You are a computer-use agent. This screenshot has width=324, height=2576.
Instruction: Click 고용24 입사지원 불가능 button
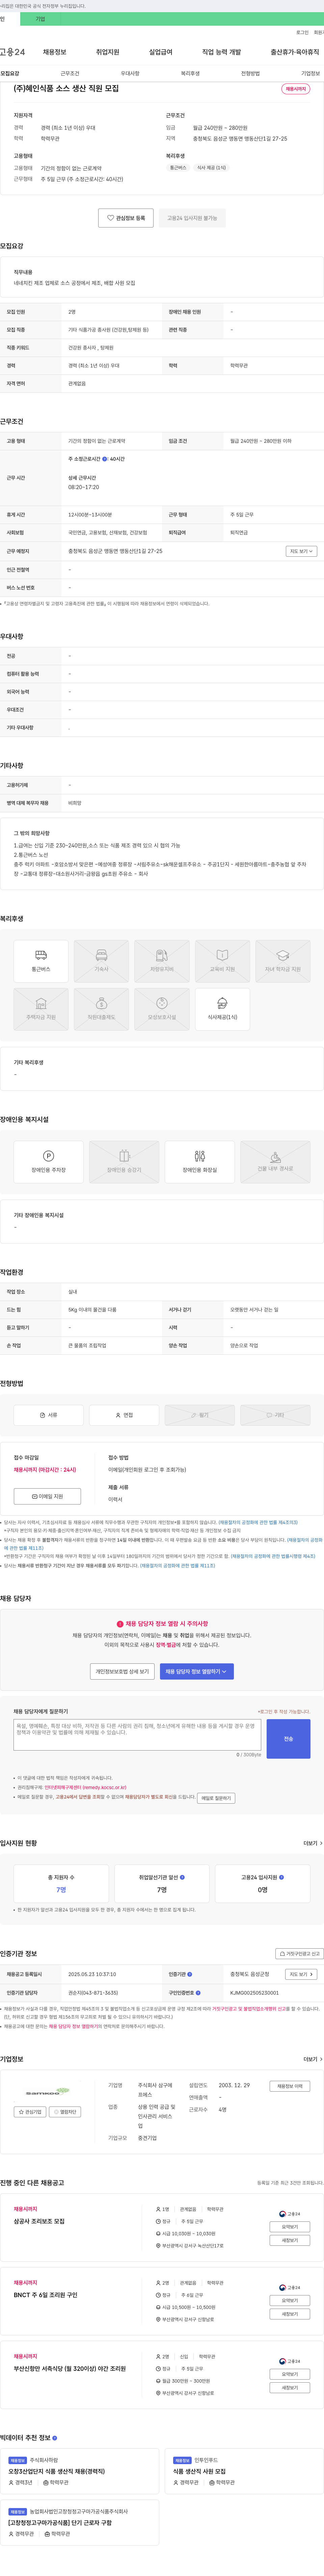(x=192, y=218)
